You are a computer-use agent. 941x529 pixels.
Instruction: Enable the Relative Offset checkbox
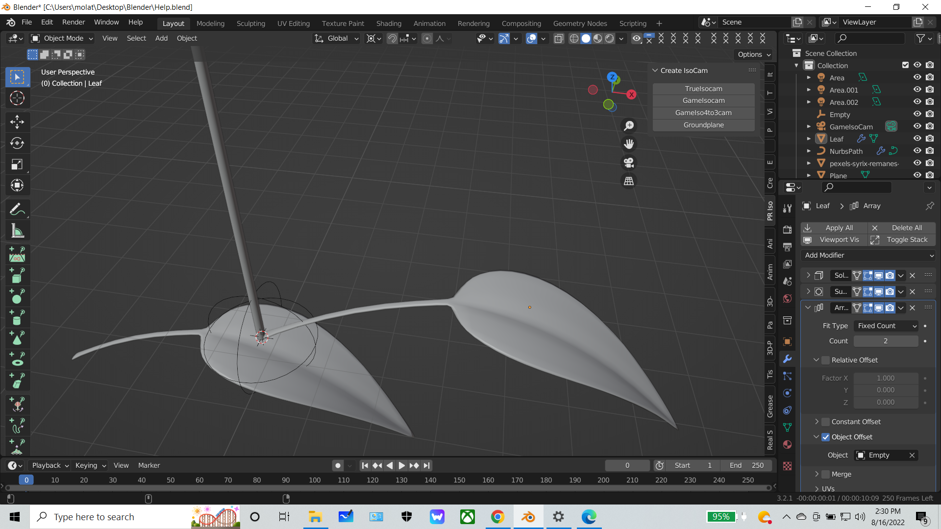pyautogui.click(x=826, y=360)
